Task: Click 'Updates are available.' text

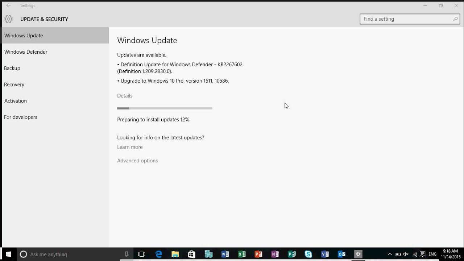Action: [x=142, y=55]
